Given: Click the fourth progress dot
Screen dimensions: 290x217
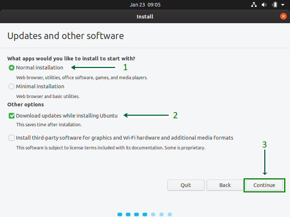Looking at the screenshot, I should point(145,214).
